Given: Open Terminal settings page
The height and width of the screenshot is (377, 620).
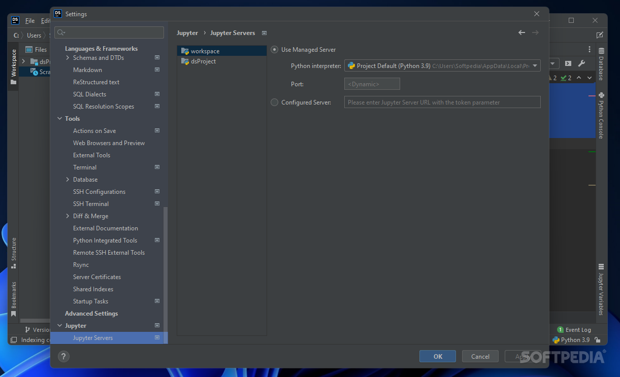Looking at the screenshot, I should tap(85, 167).
